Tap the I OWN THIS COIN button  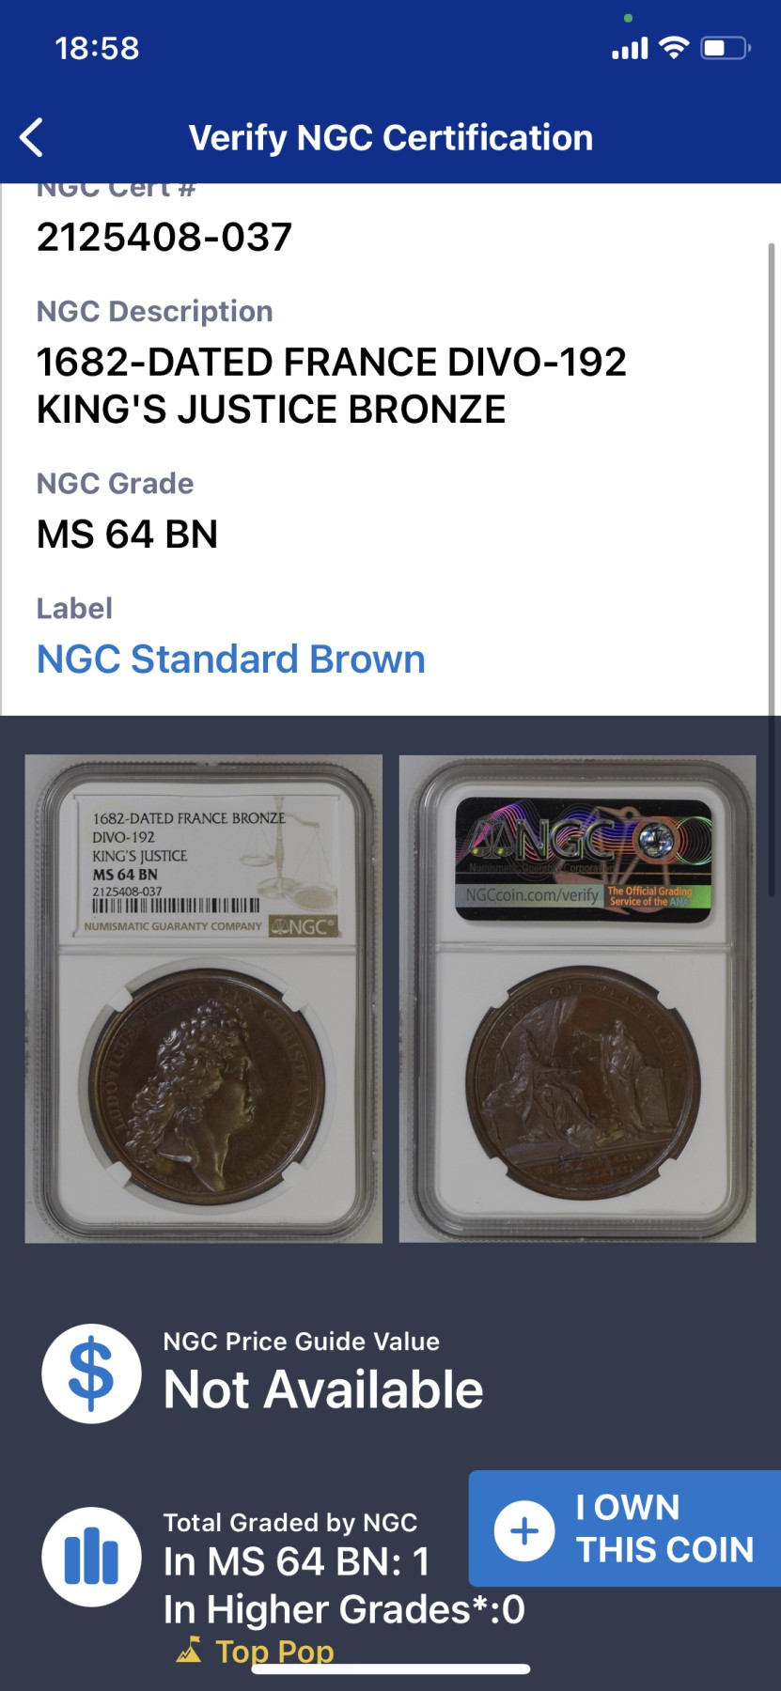(x=625, y=1528)
